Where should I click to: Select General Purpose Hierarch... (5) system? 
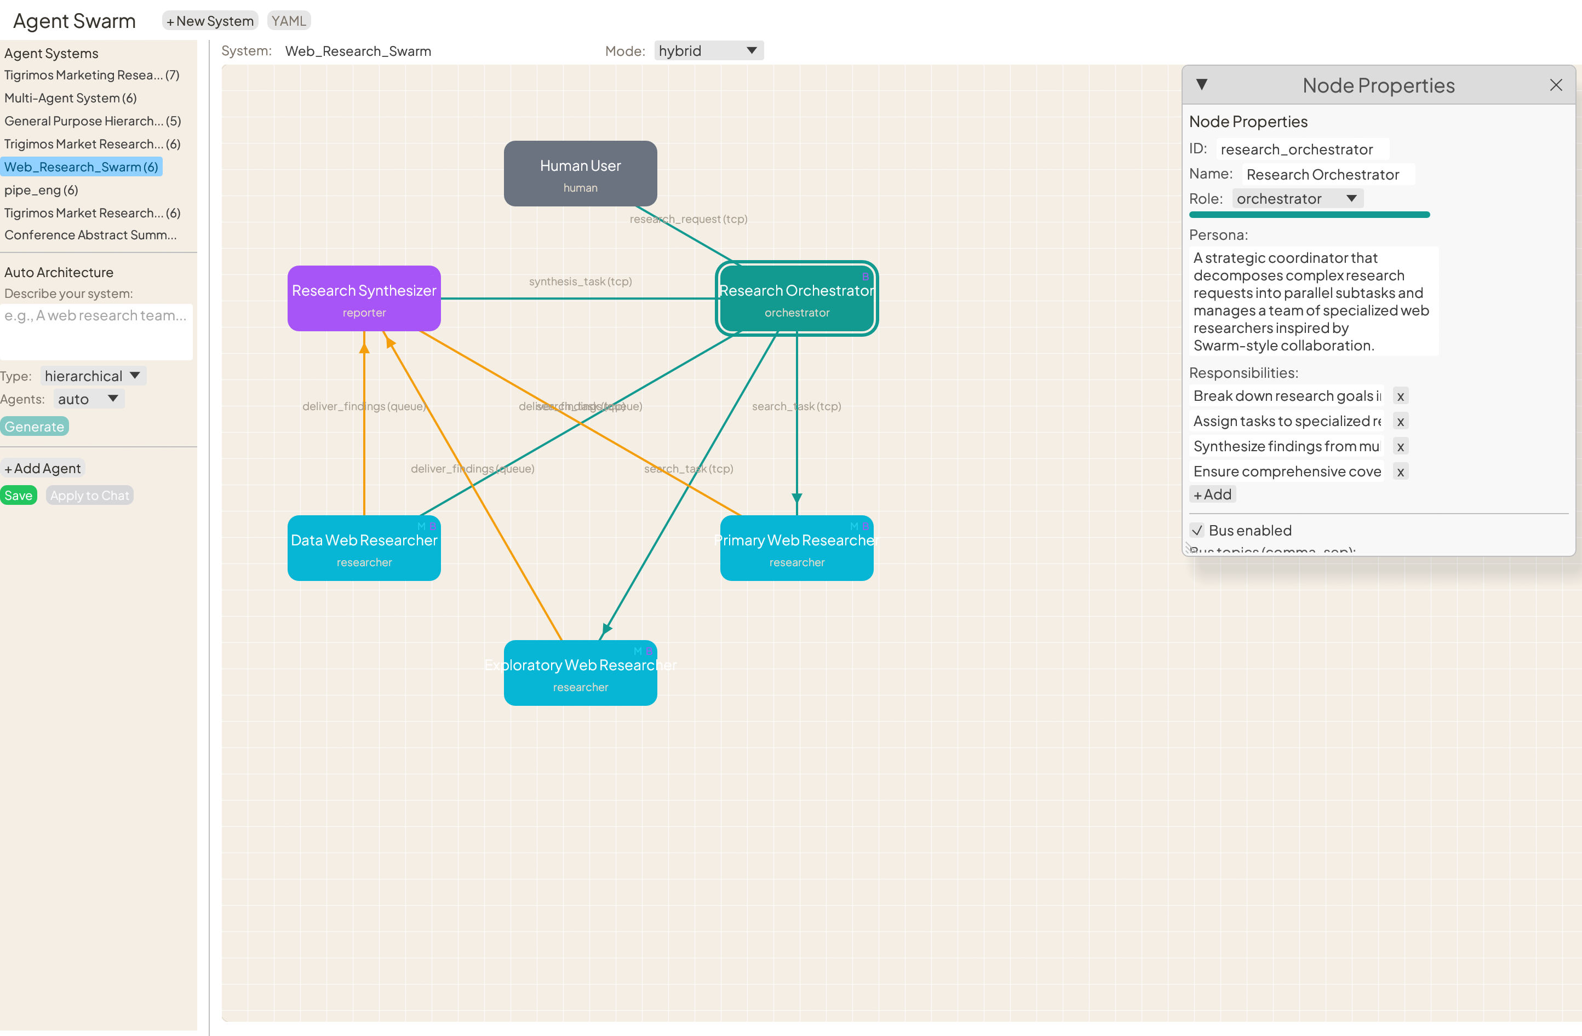[93, 121]
